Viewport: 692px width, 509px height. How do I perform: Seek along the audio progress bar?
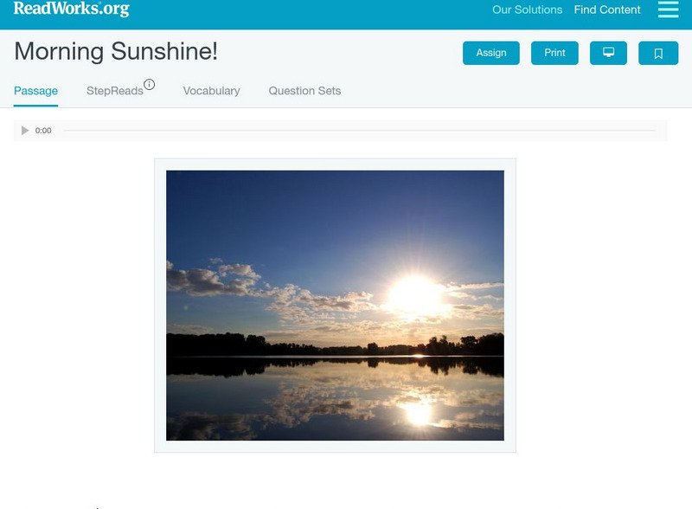click(x=359, y=131)
